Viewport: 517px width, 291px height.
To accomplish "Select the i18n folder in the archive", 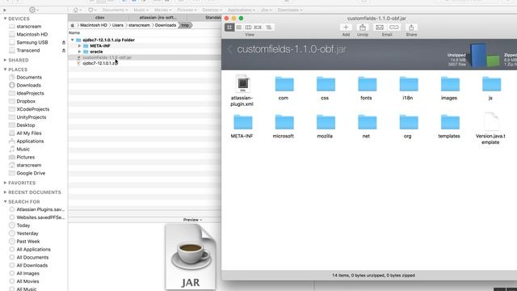I will [x=409, y=84].
